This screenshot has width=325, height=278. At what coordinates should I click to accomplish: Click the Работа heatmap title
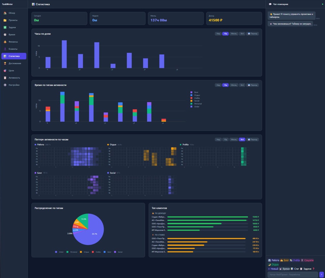tap(41, 145)
